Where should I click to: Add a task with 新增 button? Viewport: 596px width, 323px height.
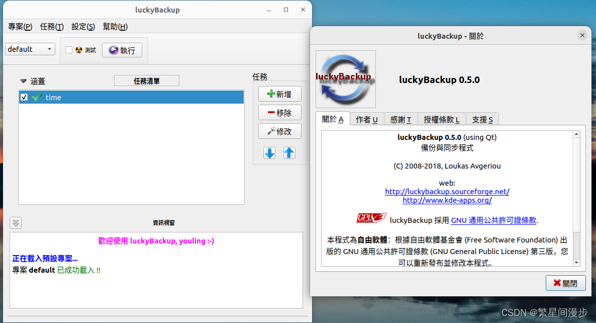click(x=280, y=94)
